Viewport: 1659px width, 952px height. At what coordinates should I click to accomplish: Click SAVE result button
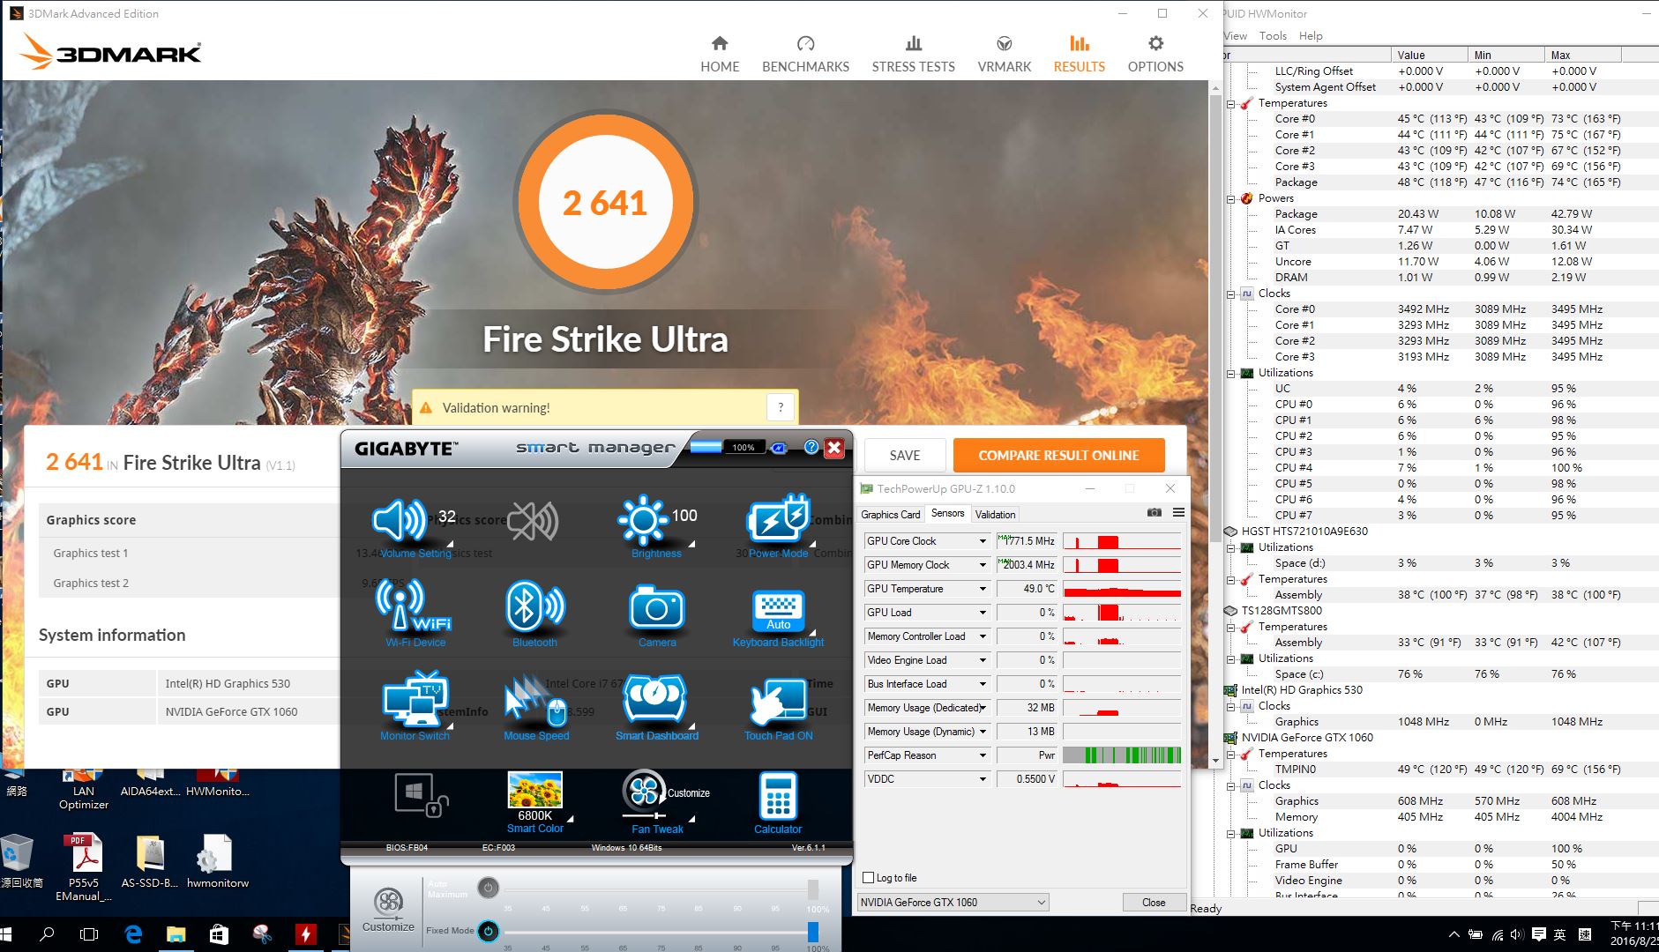point(905,455)
